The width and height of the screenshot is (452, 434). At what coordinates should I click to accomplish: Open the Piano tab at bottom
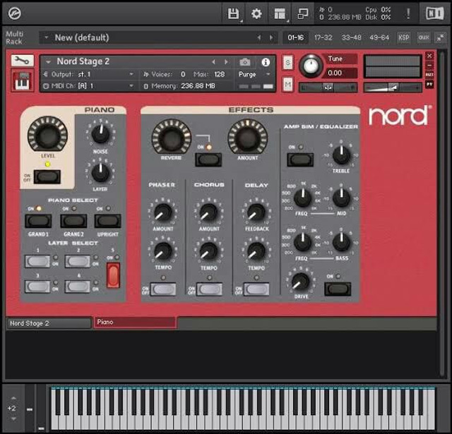tap(135, 323)
